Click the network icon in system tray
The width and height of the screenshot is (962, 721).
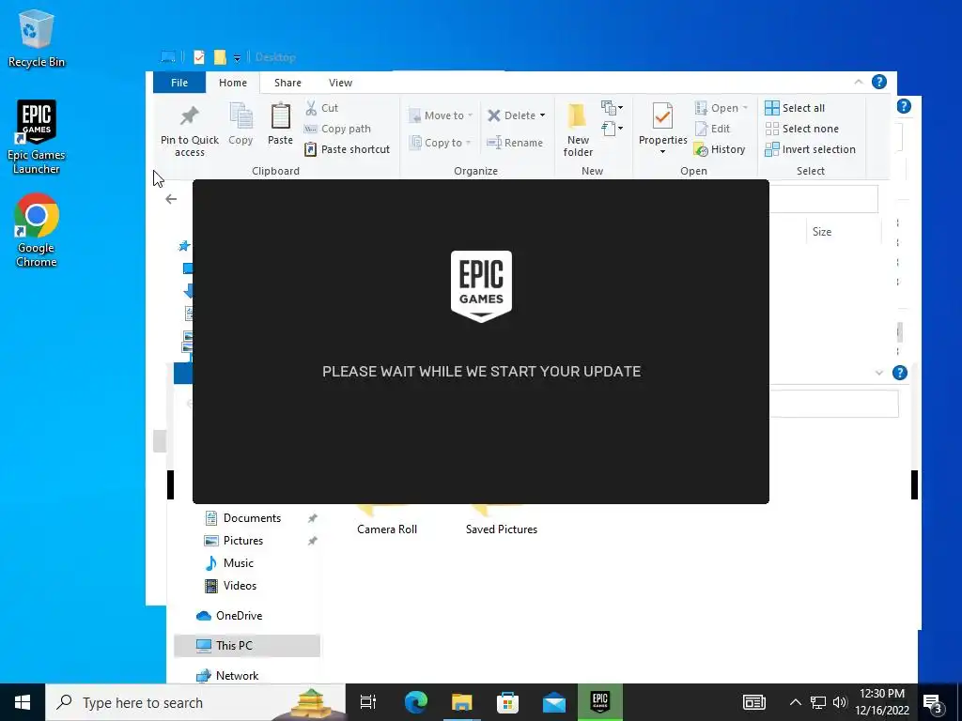(x=818, y=702)
